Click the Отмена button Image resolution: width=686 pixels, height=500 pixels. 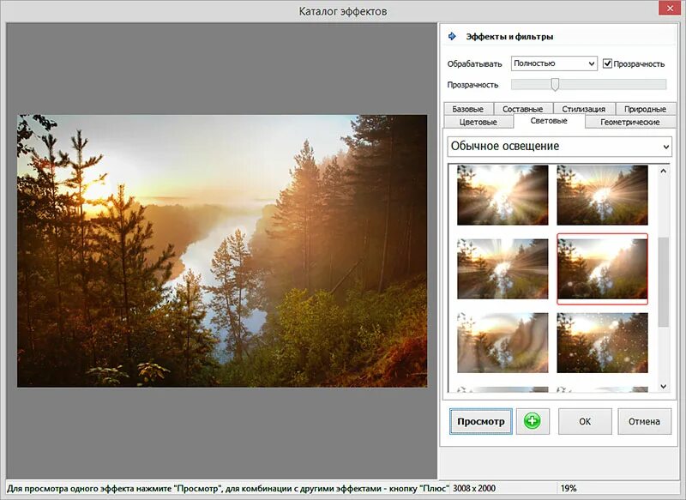(x=645, y=421)
